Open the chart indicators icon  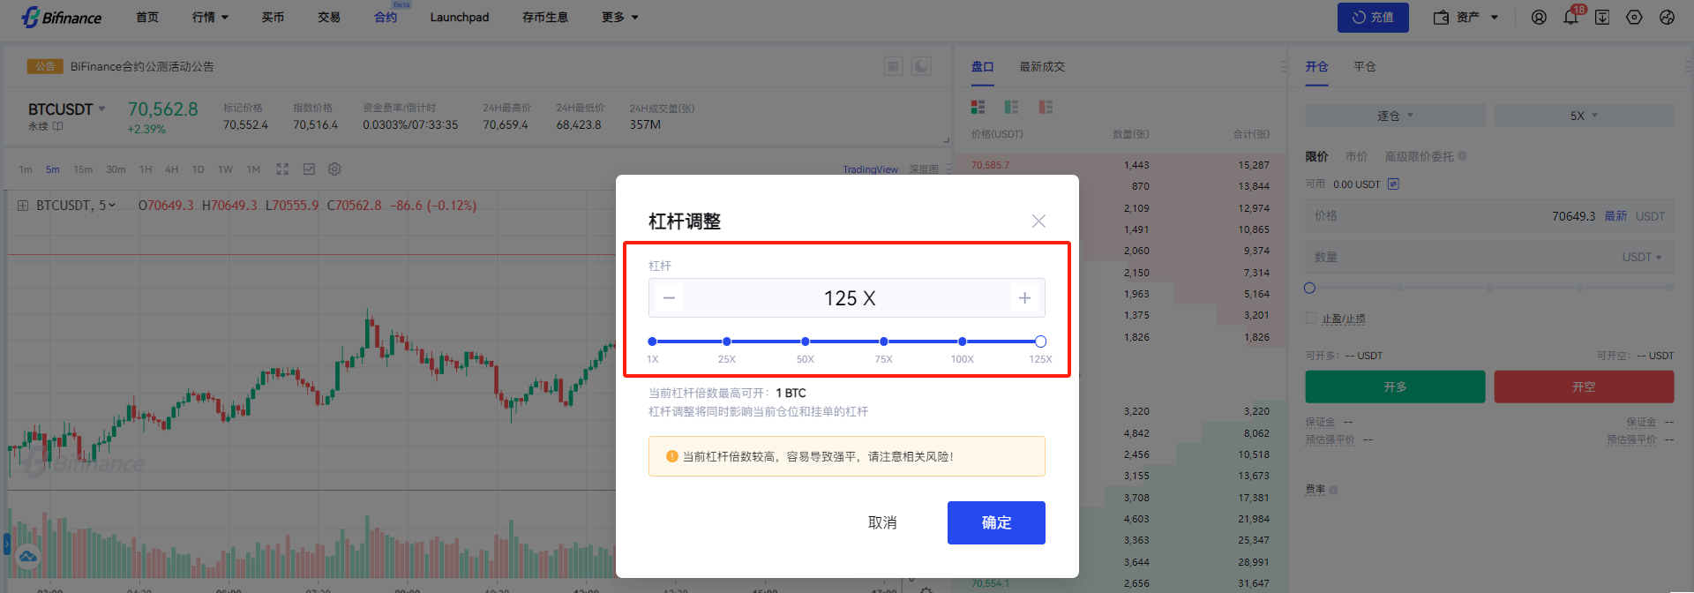309,169
